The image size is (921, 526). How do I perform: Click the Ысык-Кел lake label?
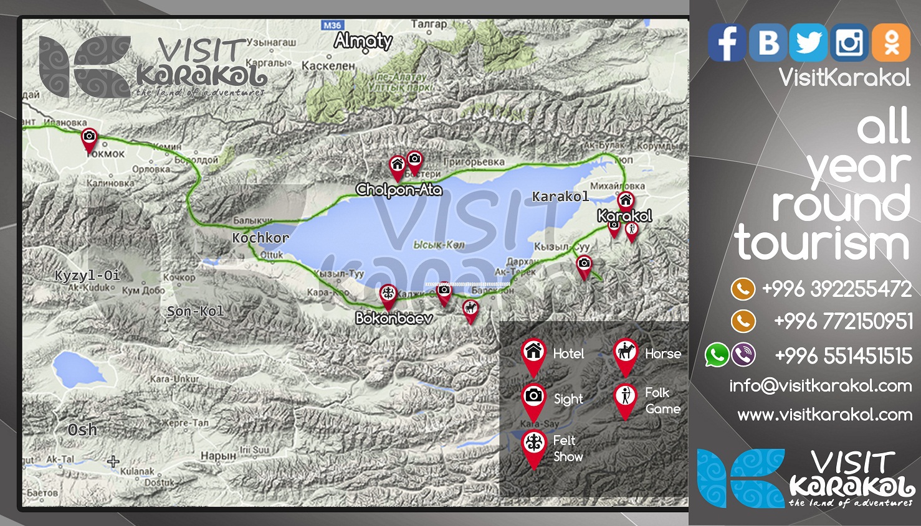pyautogui.click(x=439, y=245)
